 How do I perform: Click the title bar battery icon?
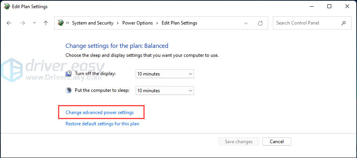coord(7,7)
